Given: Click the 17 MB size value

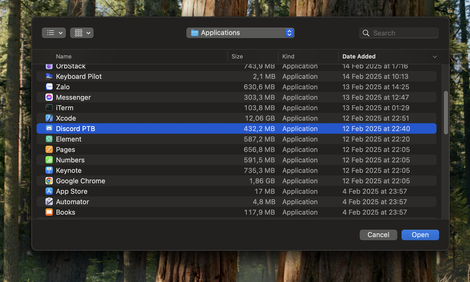Looking at the screenshot, I should [265, 191].
